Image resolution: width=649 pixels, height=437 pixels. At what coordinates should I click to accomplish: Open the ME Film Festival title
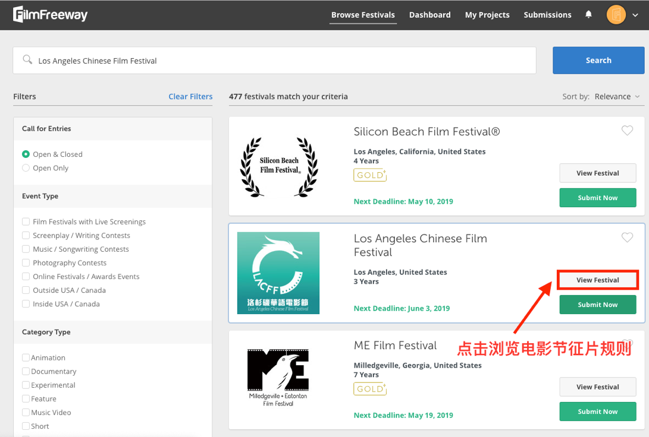(x=395, y=346)
